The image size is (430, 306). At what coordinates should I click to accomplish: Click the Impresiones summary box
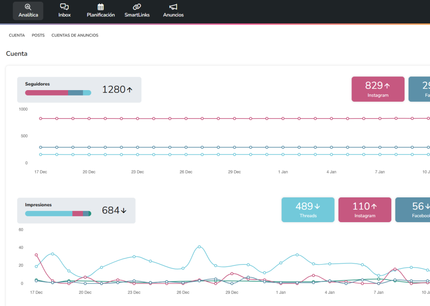click(x=76, y=210)
